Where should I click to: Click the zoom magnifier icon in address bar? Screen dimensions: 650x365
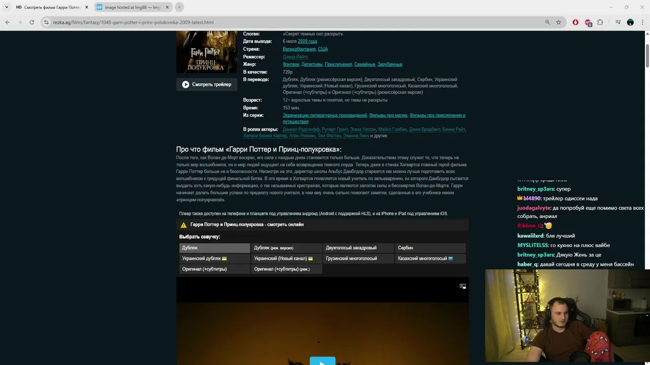pos(547,22)
